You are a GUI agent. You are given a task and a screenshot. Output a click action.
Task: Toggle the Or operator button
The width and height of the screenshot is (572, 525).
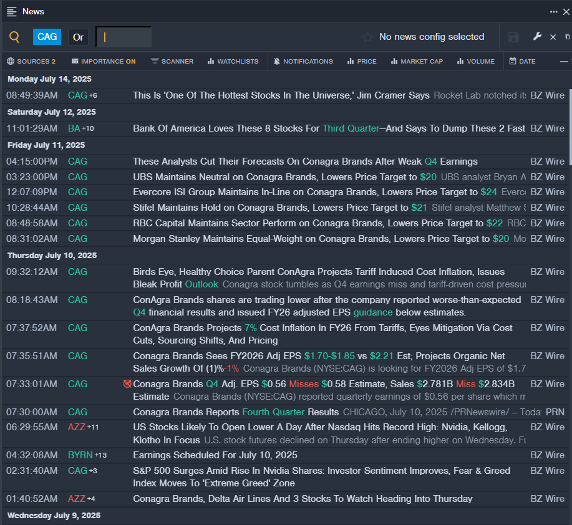click(78, 37)
